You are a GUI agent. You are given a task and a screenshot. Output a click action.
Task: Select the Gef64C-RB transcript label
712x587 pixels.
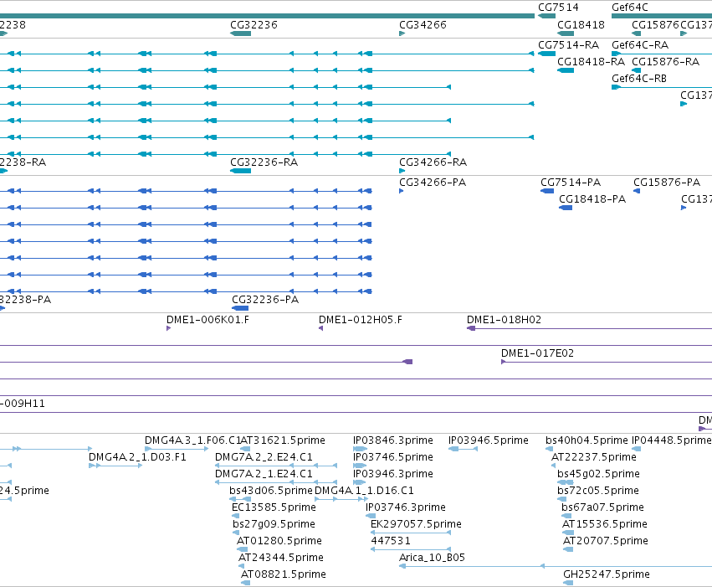(x=639, y=79)
